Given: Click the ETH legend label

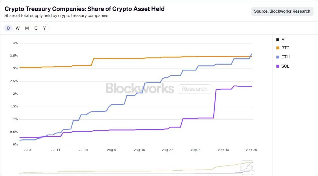Looking at the screenshot, I should [285, 57].
